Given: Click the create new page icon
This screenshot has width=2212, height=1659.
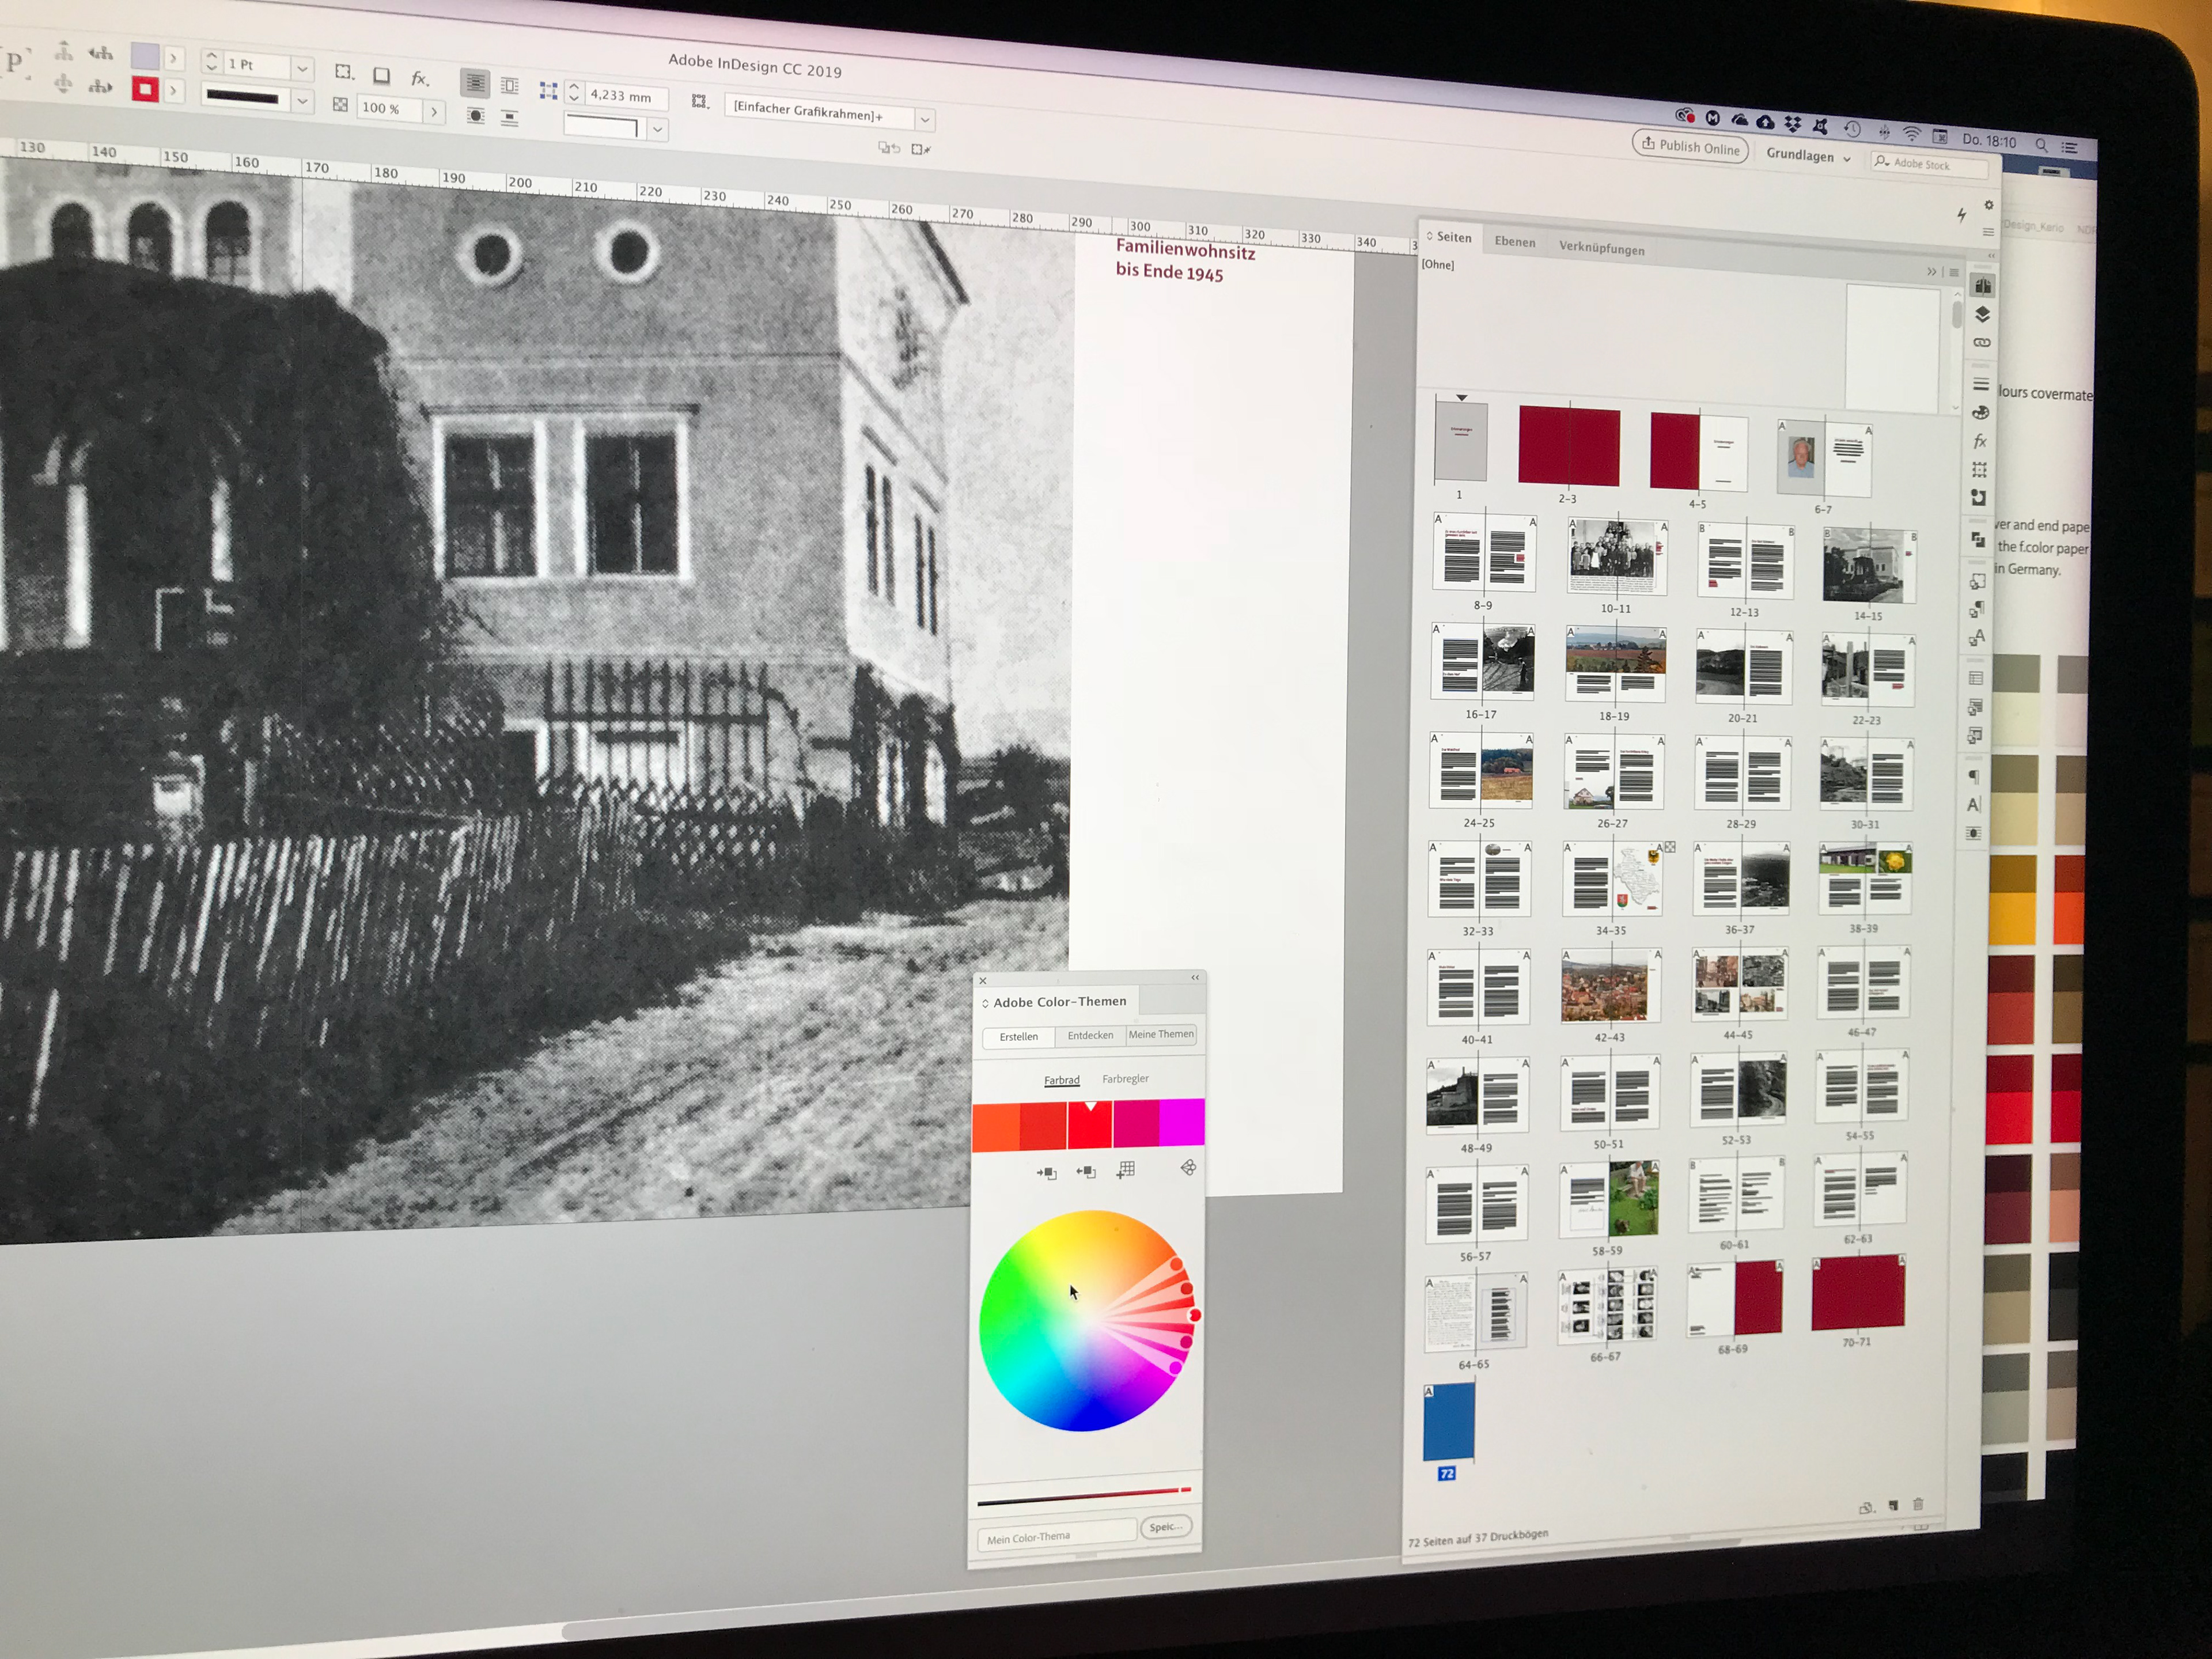Looking at the screenshot, I should pos(1893,1506).
